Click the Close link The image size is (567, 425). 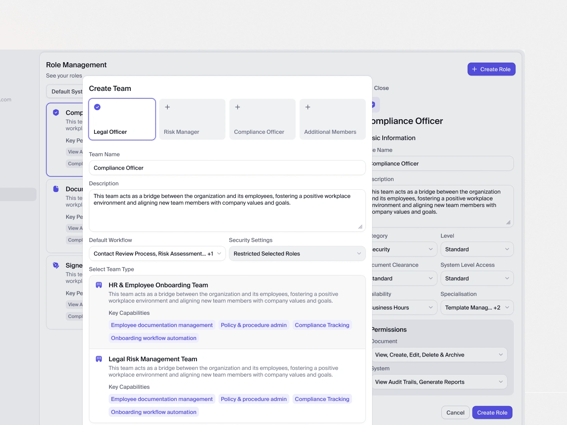tap(381, 88)
